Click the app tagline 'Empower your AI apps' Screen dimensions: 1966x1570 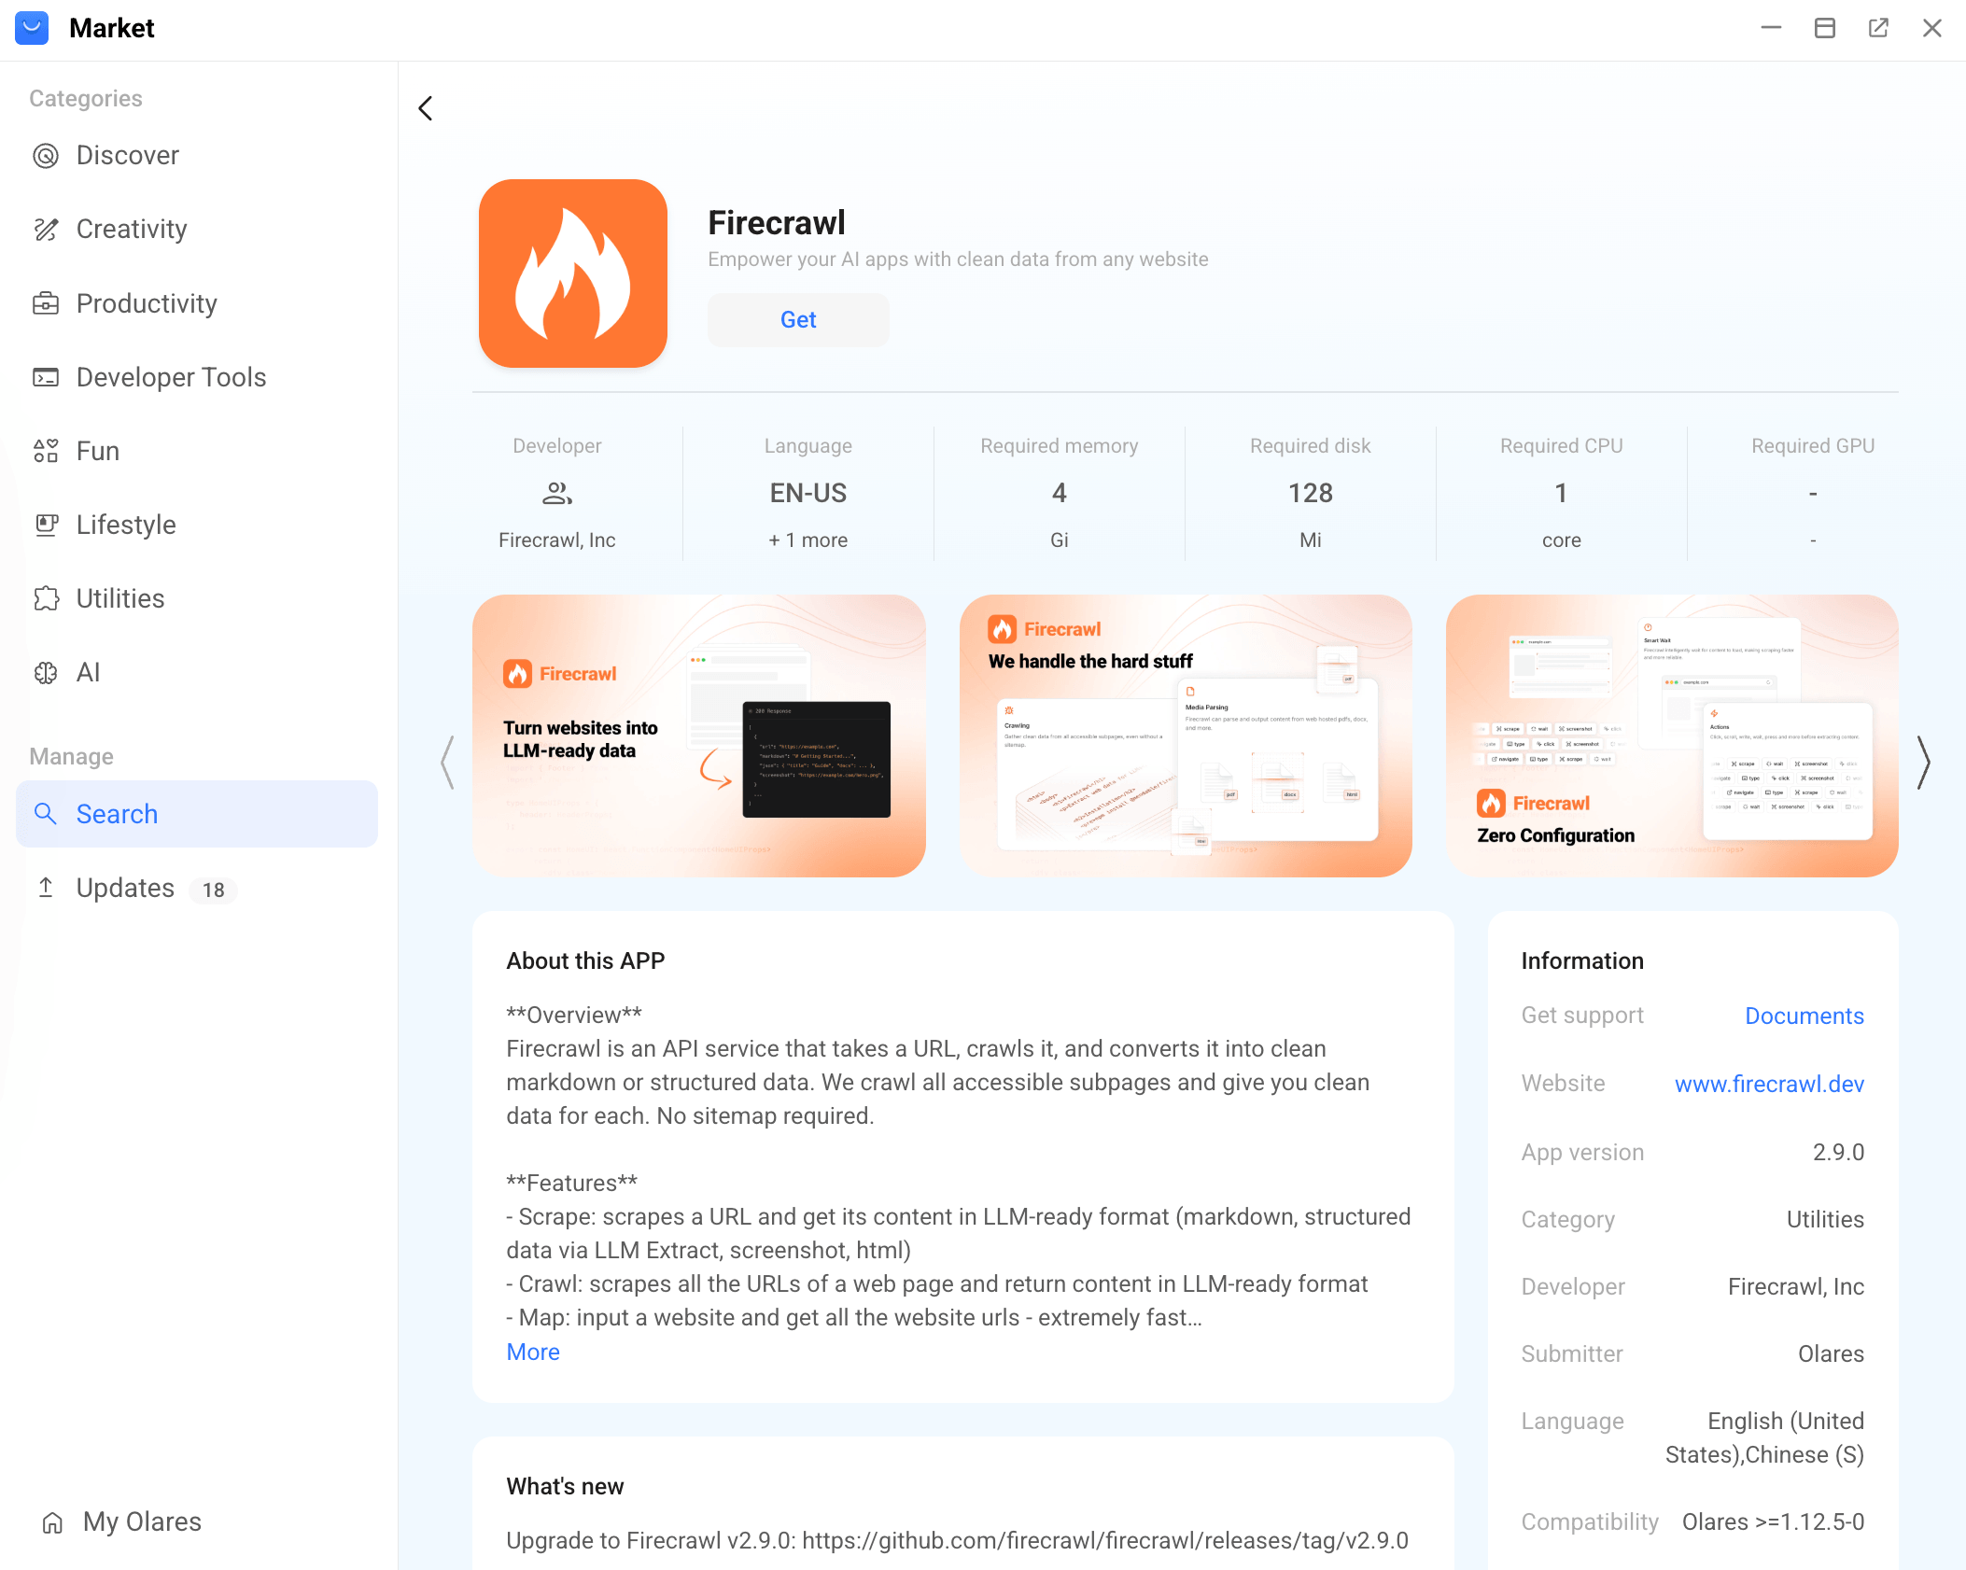click(958, 259)
